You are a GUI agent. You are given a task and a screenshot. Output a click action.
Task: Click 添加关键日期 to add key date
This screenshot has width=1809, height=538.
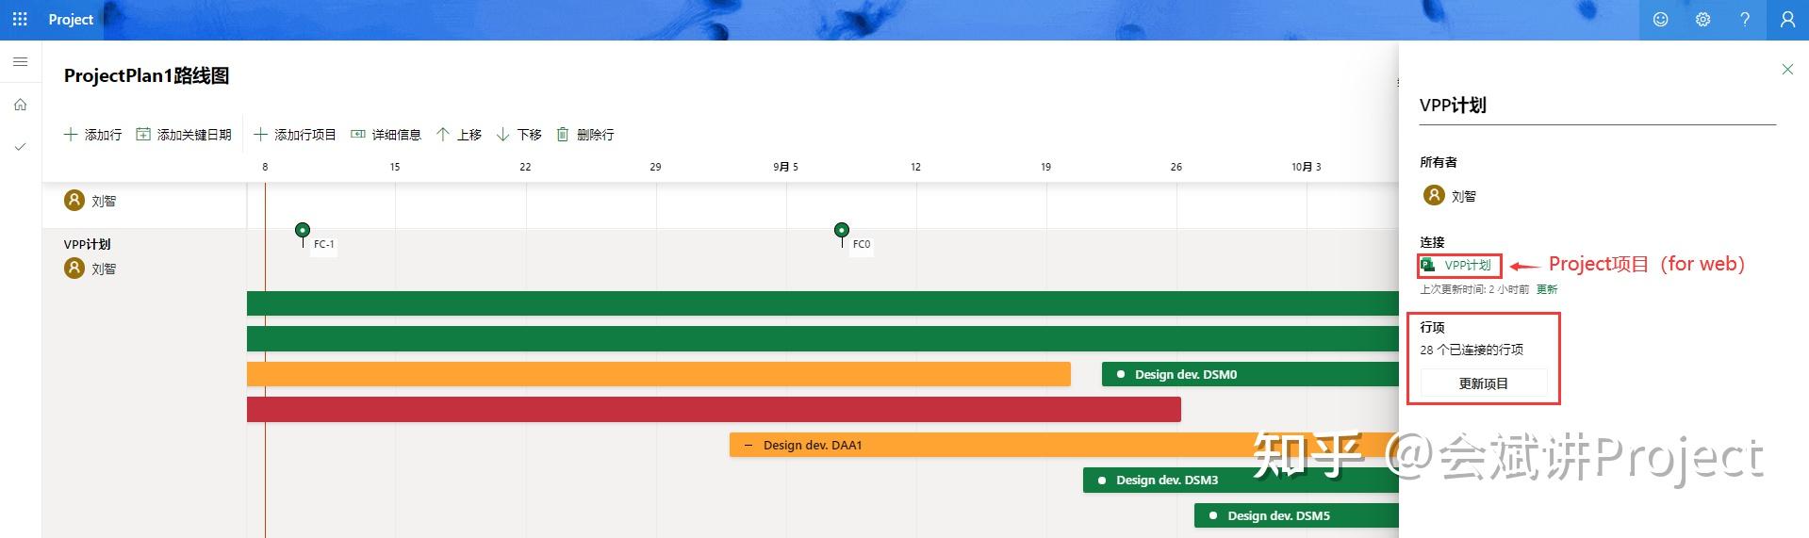click(x=184, y=135)
